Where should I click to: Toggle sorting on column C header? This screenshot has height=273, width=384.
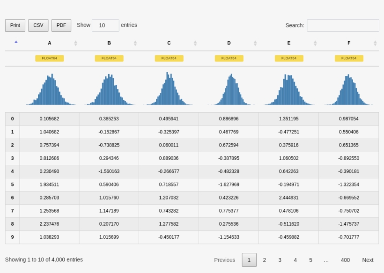pyautogui.click(x=169, y=43)
